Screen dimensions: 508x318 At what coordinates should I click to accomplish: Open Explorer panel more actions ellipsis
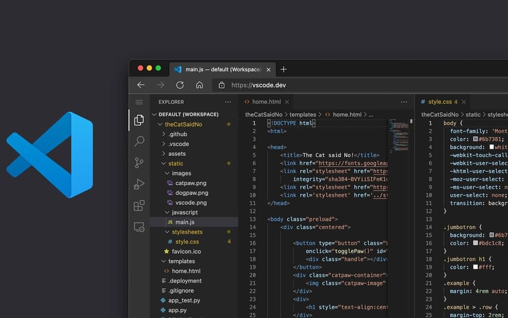(x=228, y=102)
